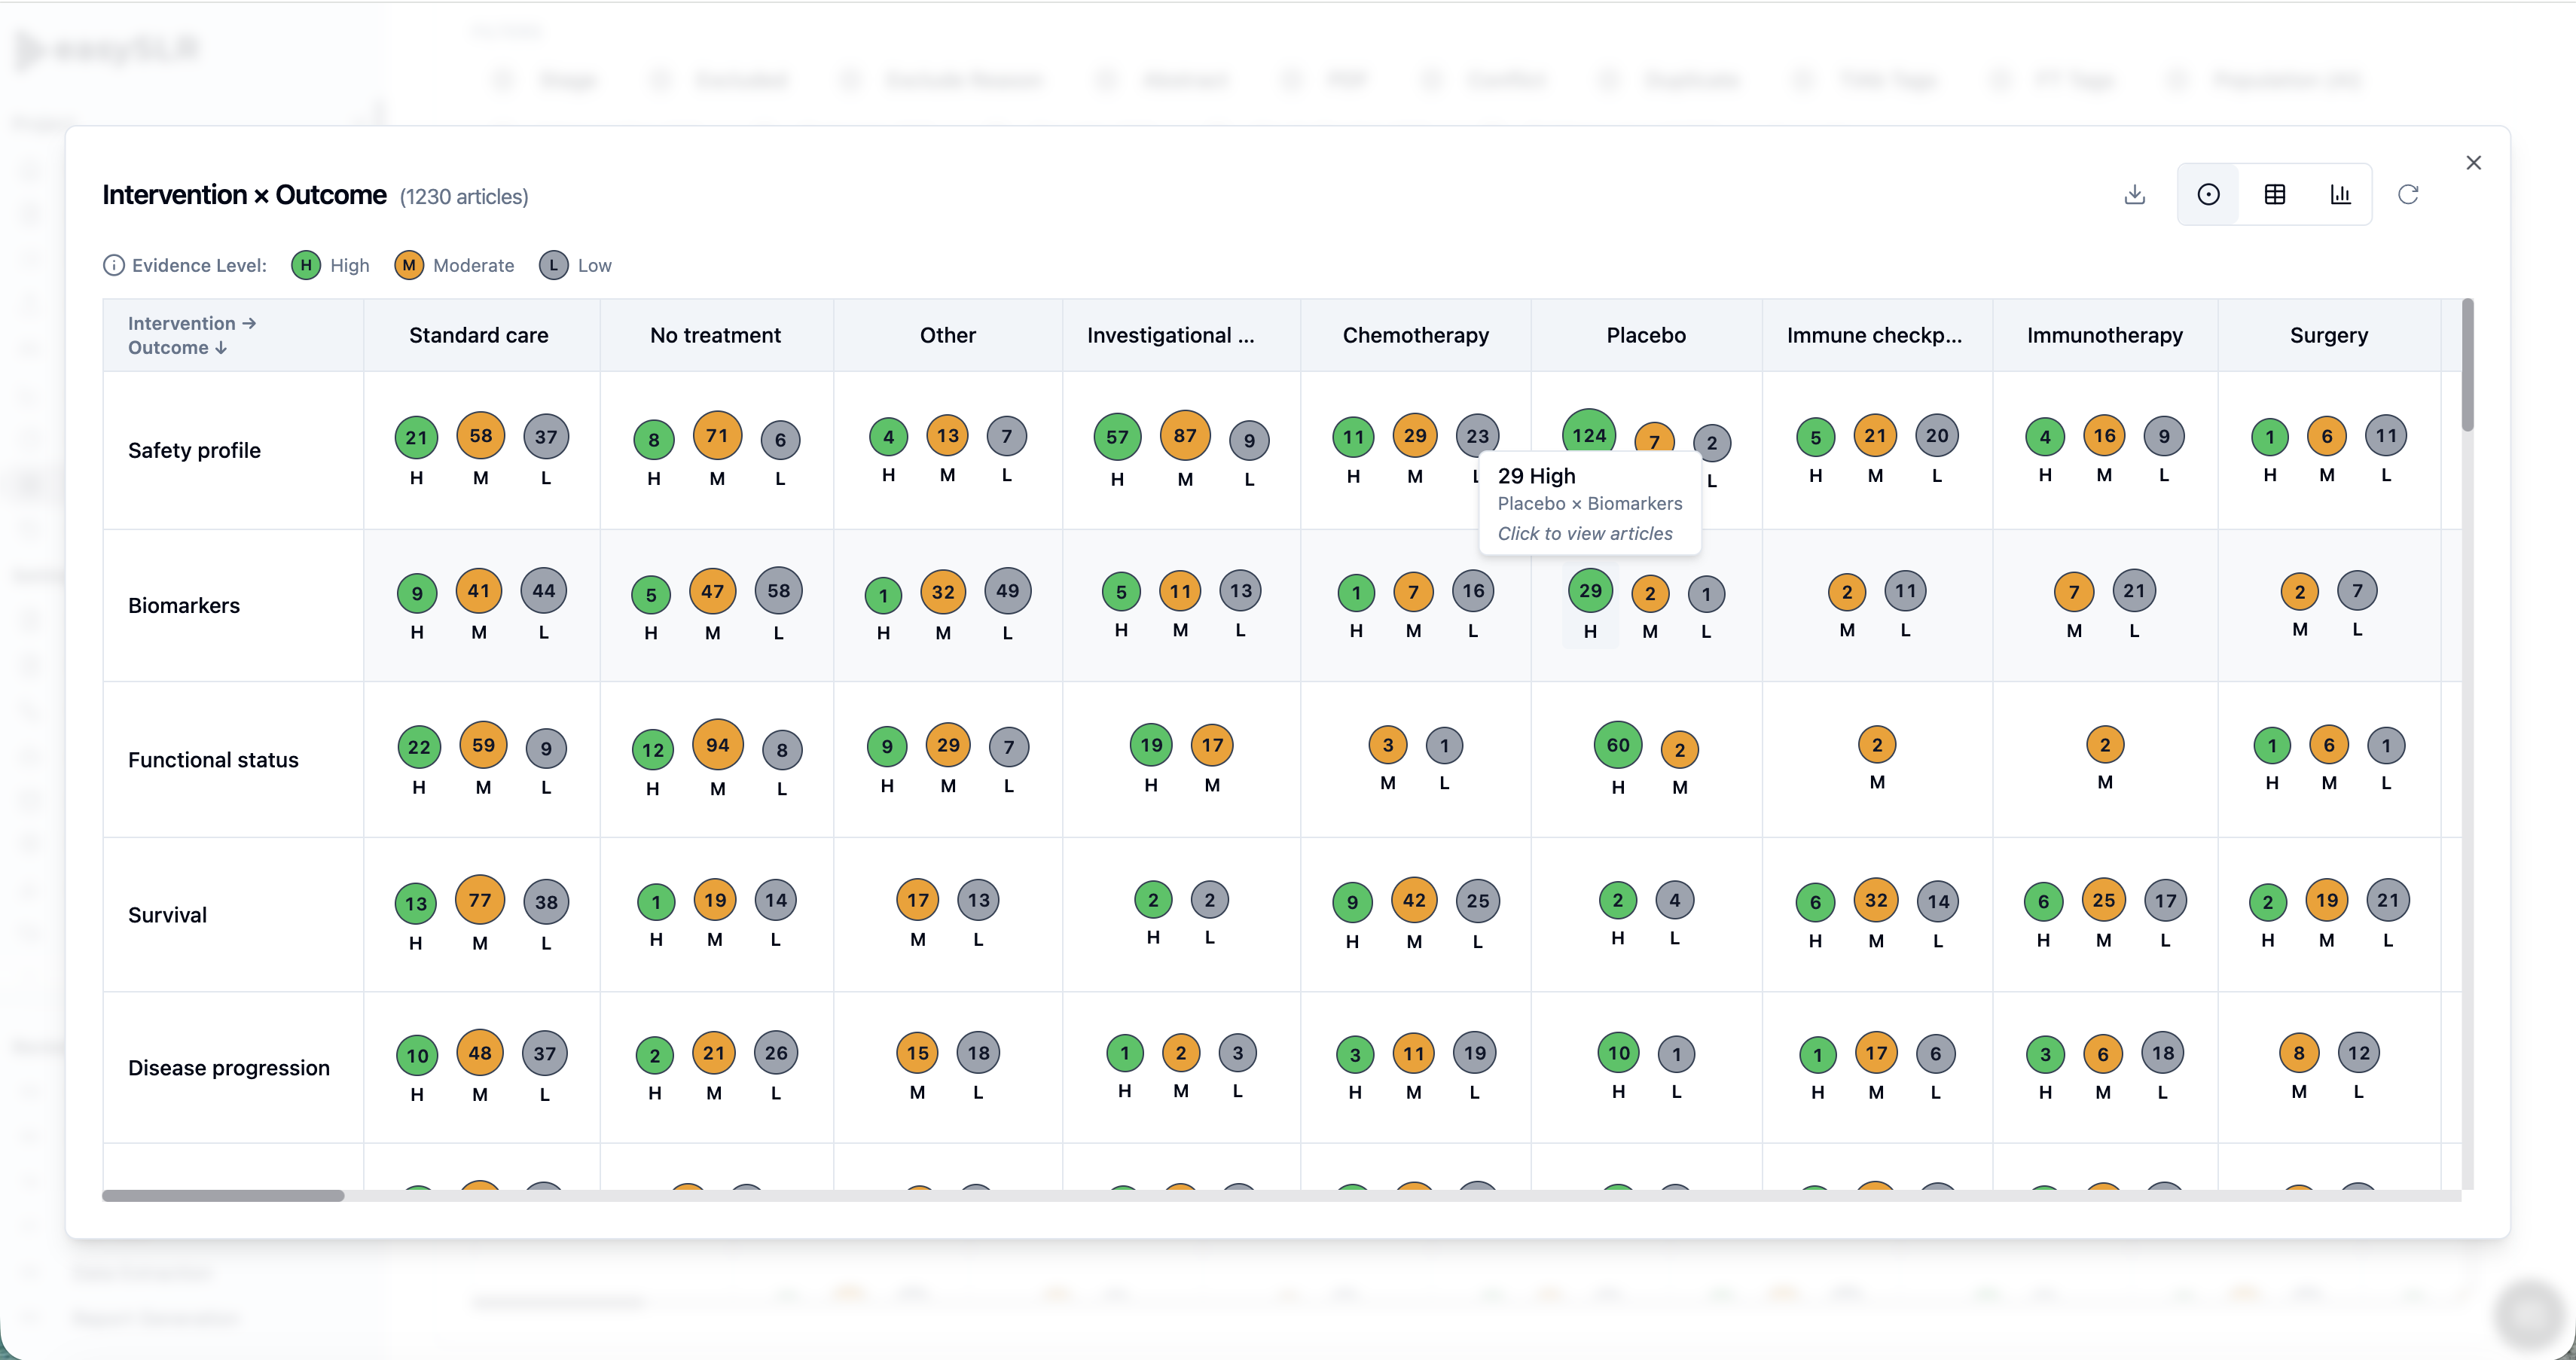This screenshot has height=1360, width=2576.
Task: Open 49 Low Other Biomarkers bubble
Action: tap(1007, 591)
